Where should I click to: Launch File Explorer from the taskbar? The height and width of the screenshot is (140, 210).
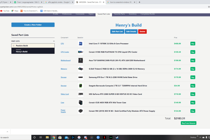click(47, 137)
